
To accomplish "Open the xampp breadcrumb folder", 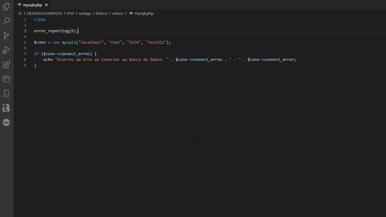I will coord(85,13).
